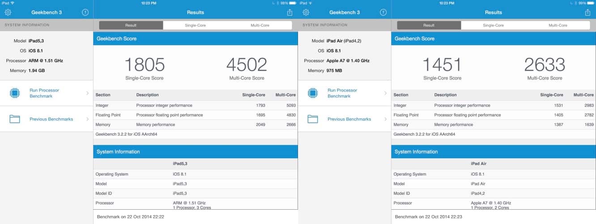Select Result tab in left iPad5,3 results
This screenshot has height=224, width=596.
(131, 26)
